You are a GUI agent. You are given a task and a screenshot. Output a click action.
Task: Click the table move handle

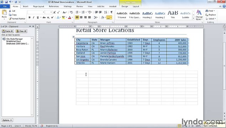73,37
